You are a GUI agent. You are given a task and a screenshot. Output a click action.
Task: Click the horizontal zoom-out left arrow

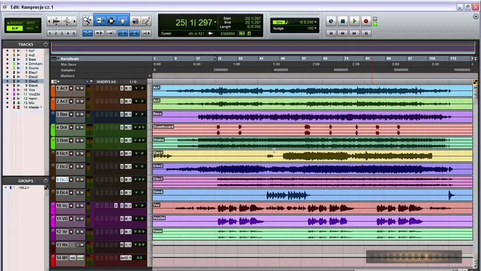tap(49, 21)
